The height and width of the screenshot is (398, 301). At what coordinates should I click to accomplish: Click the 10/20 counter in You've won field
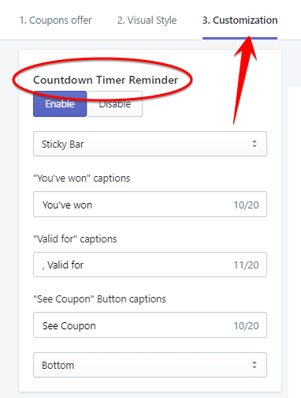coord(247,205)
